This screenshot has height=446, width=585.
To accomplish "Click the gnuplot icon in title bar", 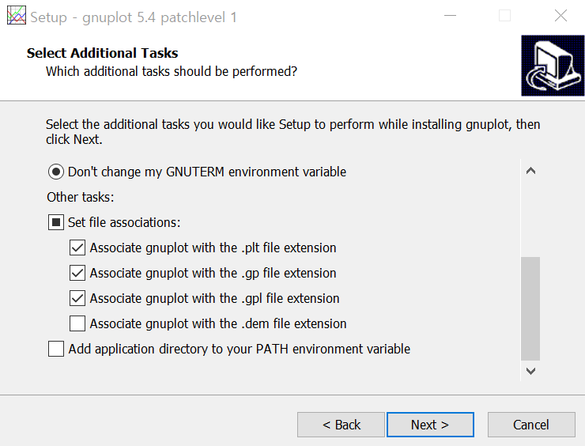I will coord(17,16).
